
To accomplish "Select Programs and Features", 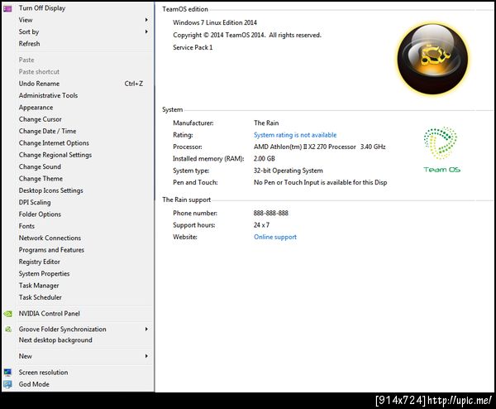I will [x=51, y=250].
